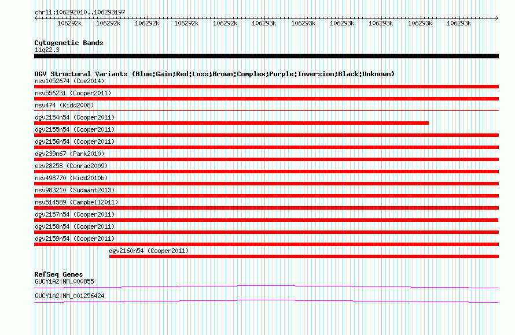Click the red bar under nsv514589
515x335 pixels.
(x=266, y=208)
